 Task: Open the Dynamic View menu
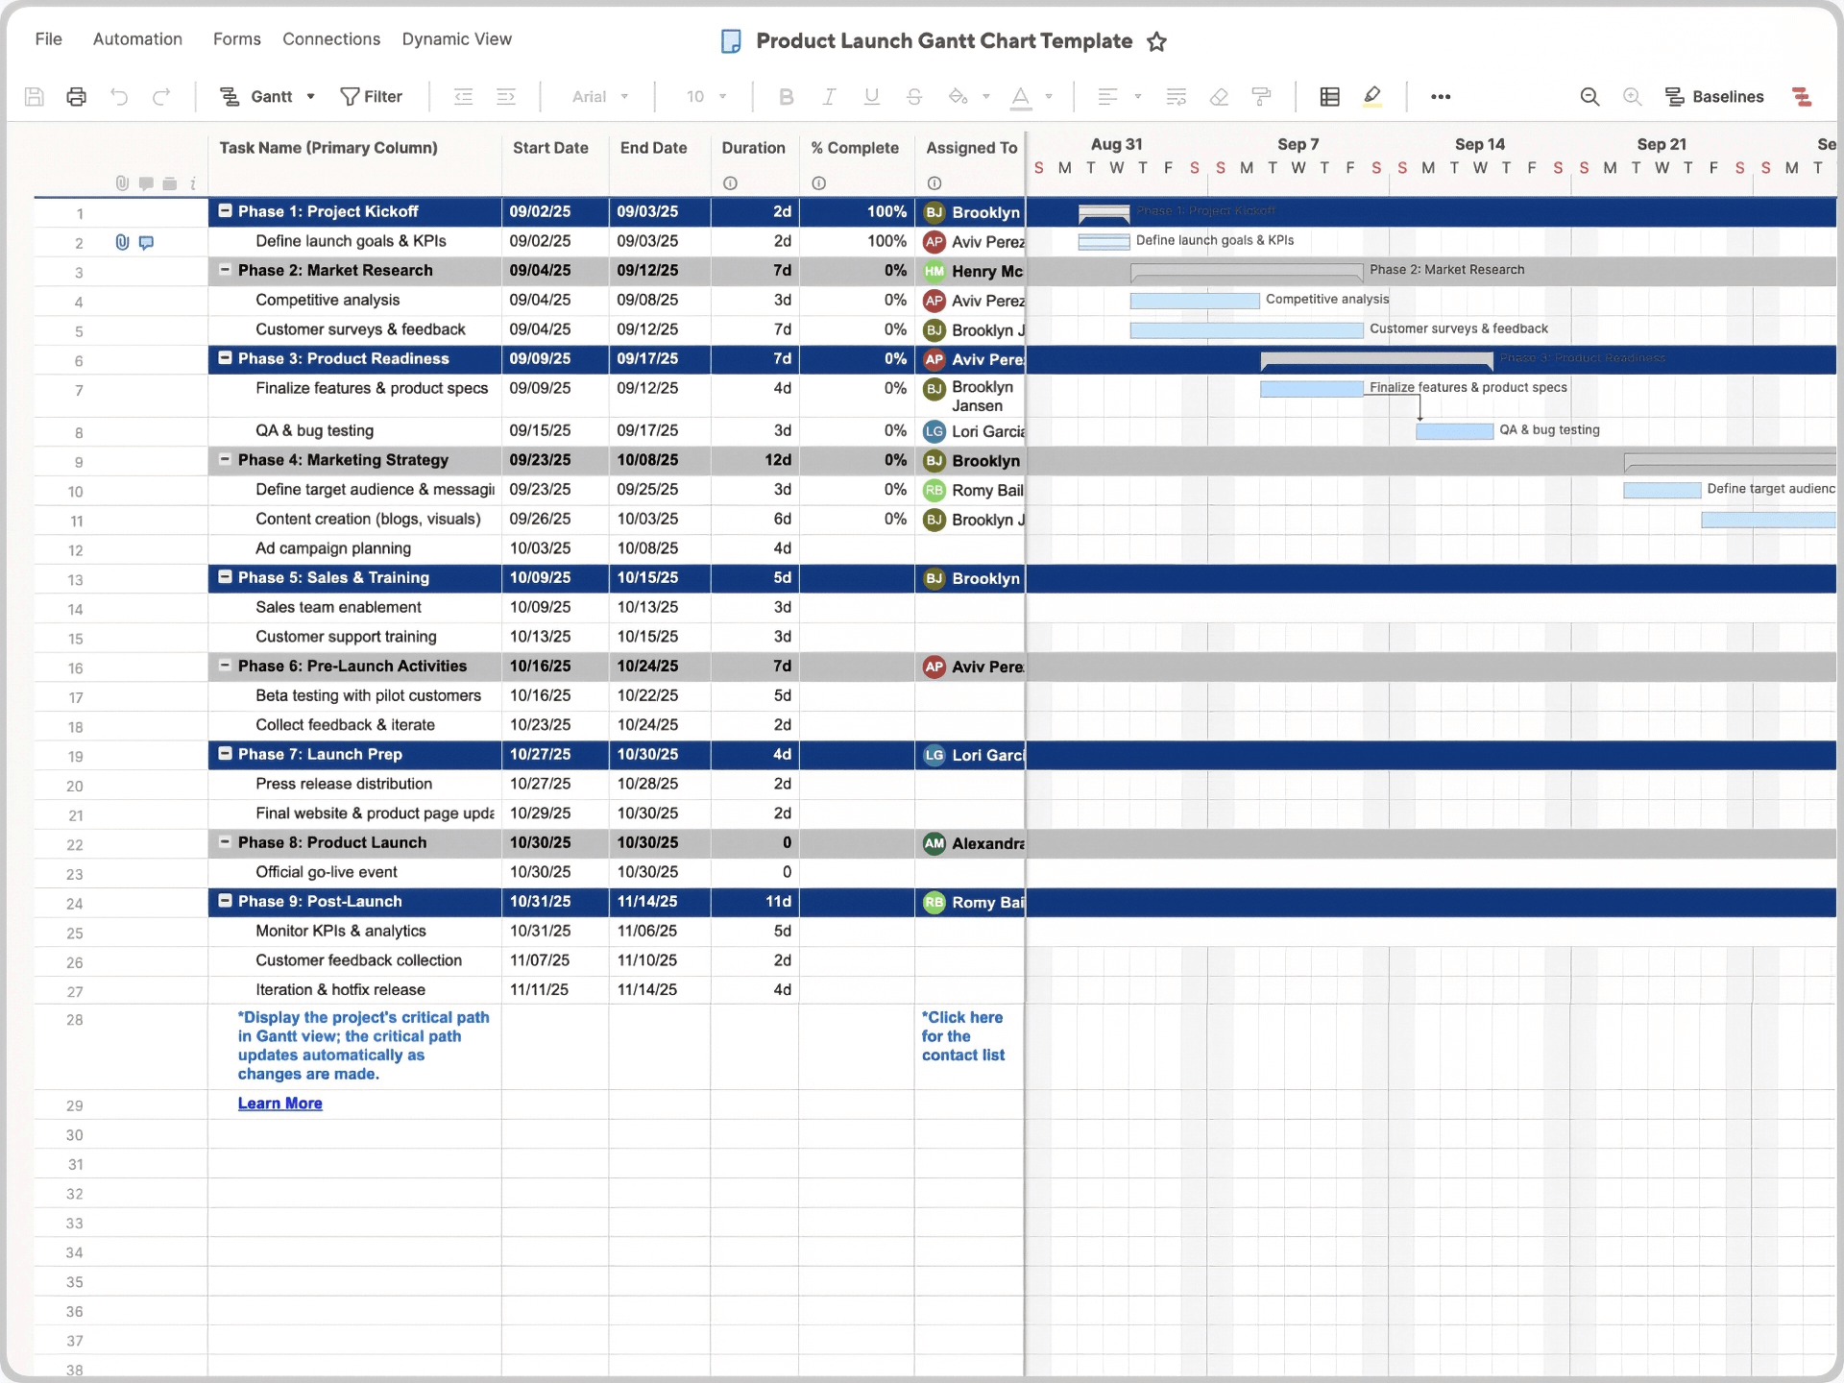(x=457, y=39)
